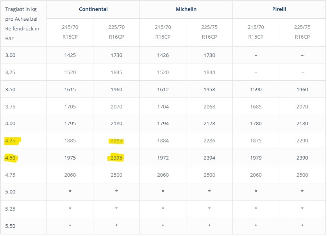Select the Michelin column header
The width and height of the screenshot is (327, 236).
[x=186, y=9]
